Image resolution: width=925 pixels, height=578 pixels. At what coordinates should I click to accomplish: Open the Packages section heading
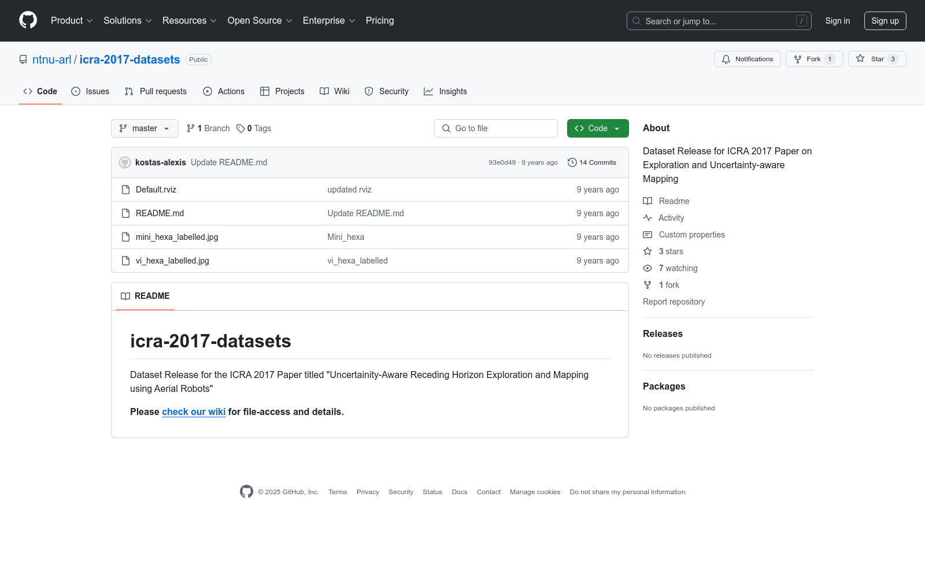664,387
